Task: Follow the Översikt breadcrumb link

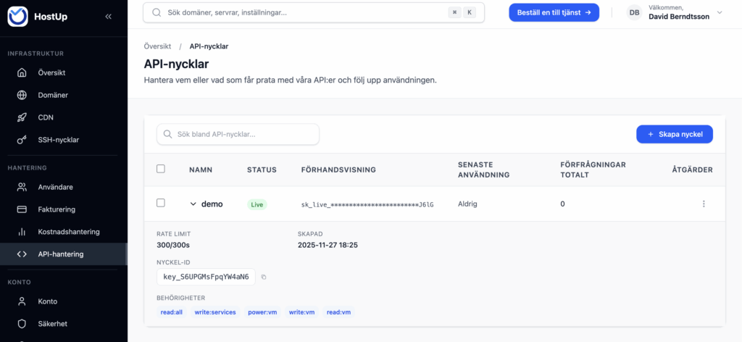Action: (157, 46)
